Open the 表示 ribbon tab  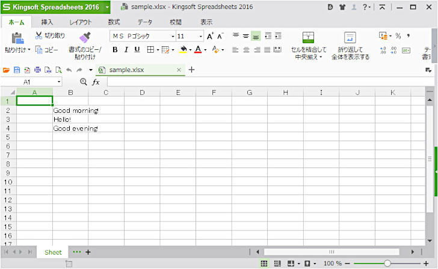pyautogui.click(x=206, y=22)
